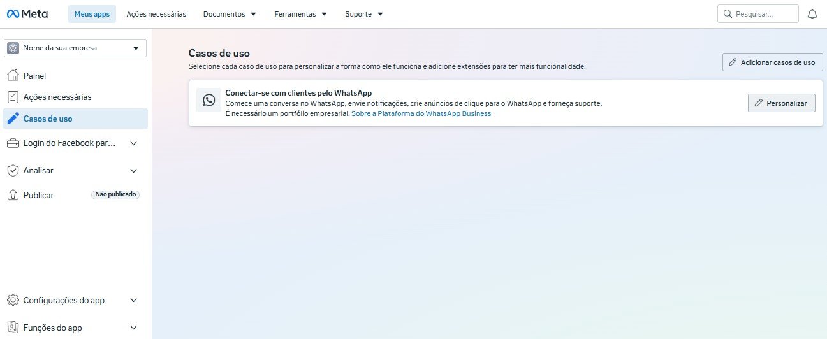827x339 pixels.
Task: Click the Casos de uso page heading
Action: (x=219, y=53)
